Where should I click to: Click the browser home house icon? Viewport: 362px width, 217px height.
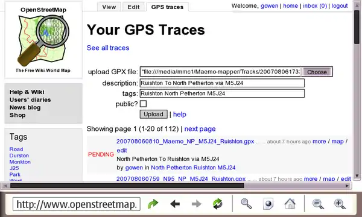(290, 204)
